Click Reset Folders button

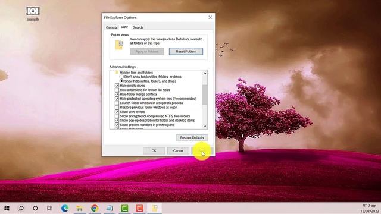(186, 52)
